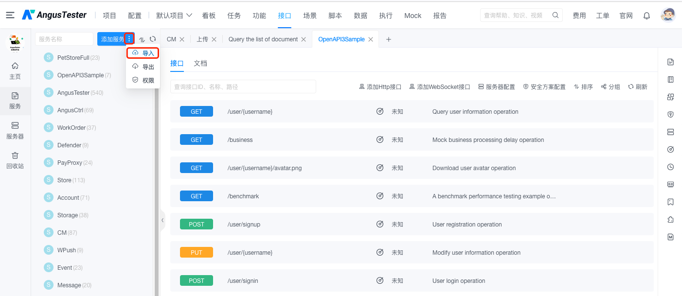Click 分组 in the API toolbar
The width and height of the screenshot is (682, 296).
coord(610,87)
